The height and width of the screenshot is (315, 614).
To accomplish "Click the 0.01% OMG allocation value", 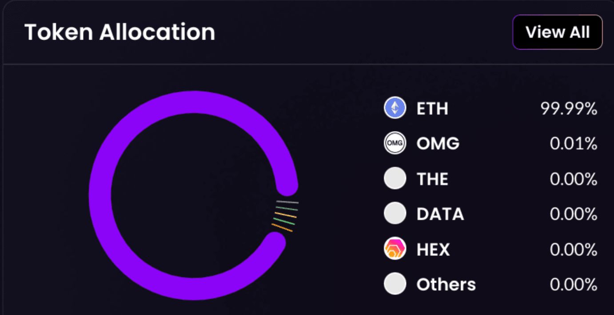I will click(573, 144).
